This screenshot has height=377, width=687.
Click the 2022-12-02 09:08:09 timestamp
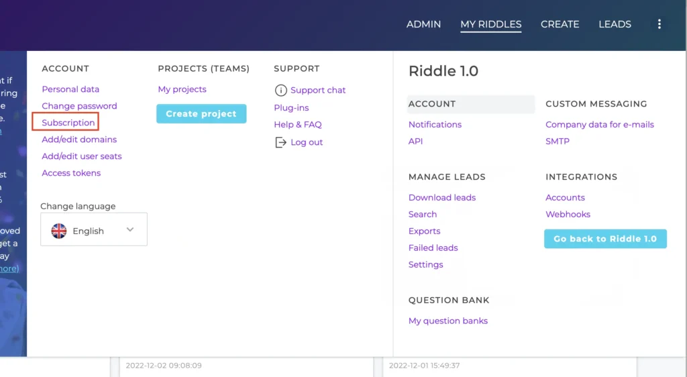click(164, 366)
